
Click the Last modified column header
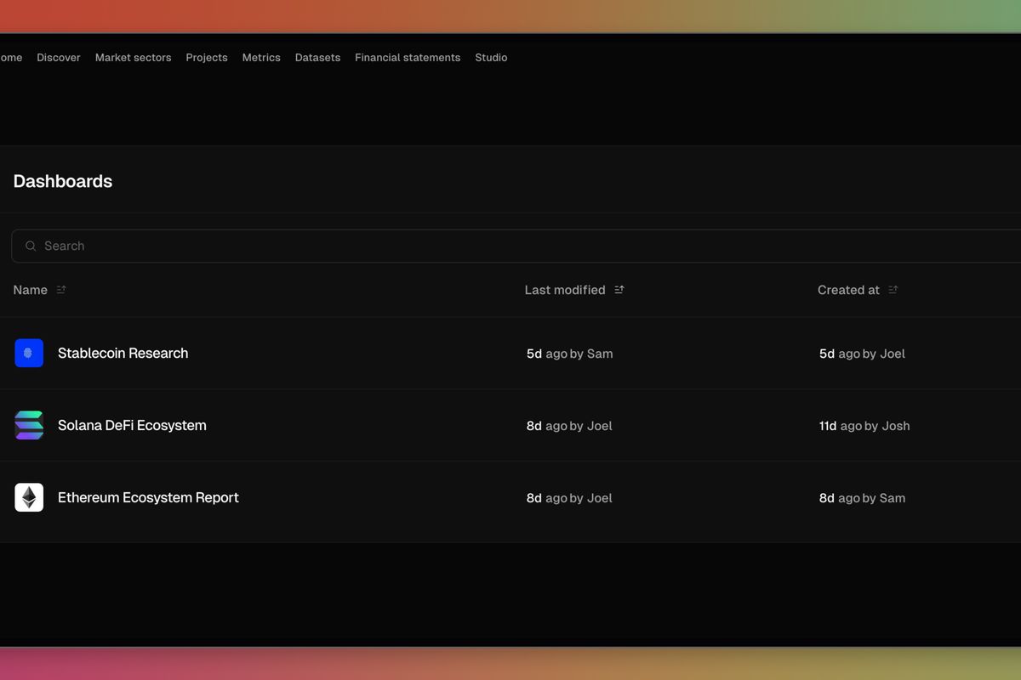(x=565, y=290)
